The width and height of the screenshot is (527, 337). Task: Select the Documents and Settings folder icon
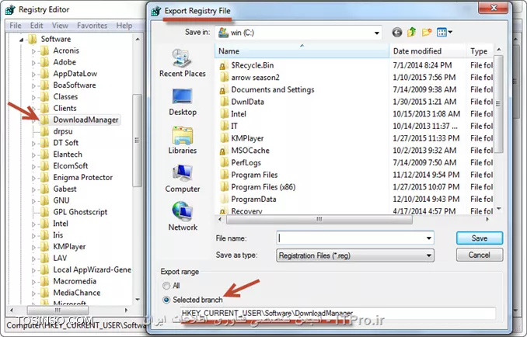(223, 89)
